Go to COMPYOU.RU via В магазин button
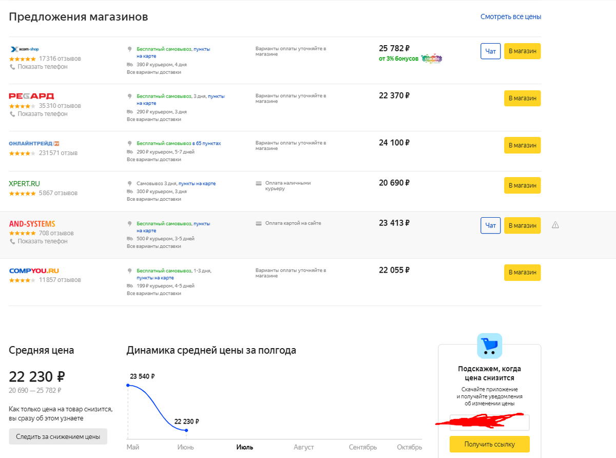 coord(522,273)
